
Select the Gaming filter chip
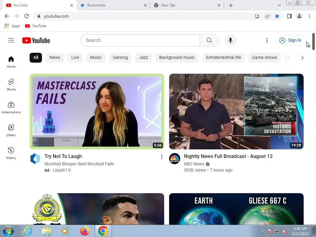(120, 58)
